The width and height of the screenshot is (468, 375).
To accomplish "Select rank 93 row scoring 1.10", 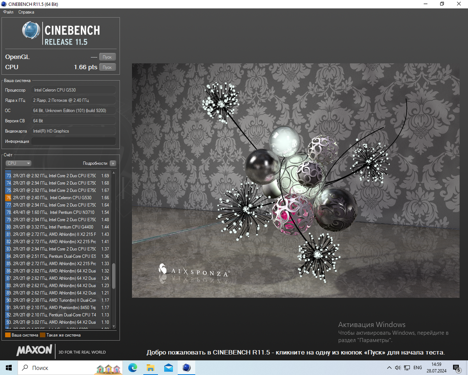I will coord(58,322).
